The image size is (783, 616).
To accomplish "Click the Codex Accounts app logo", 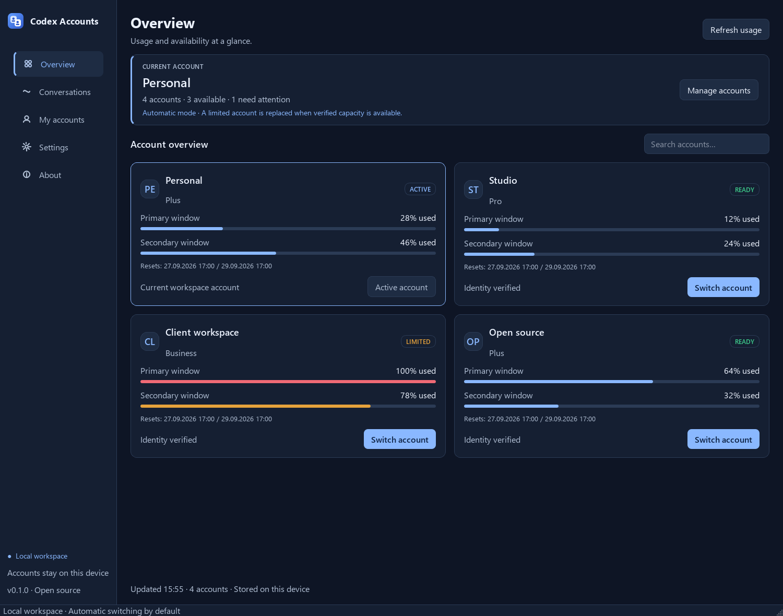I will (16, 21).
